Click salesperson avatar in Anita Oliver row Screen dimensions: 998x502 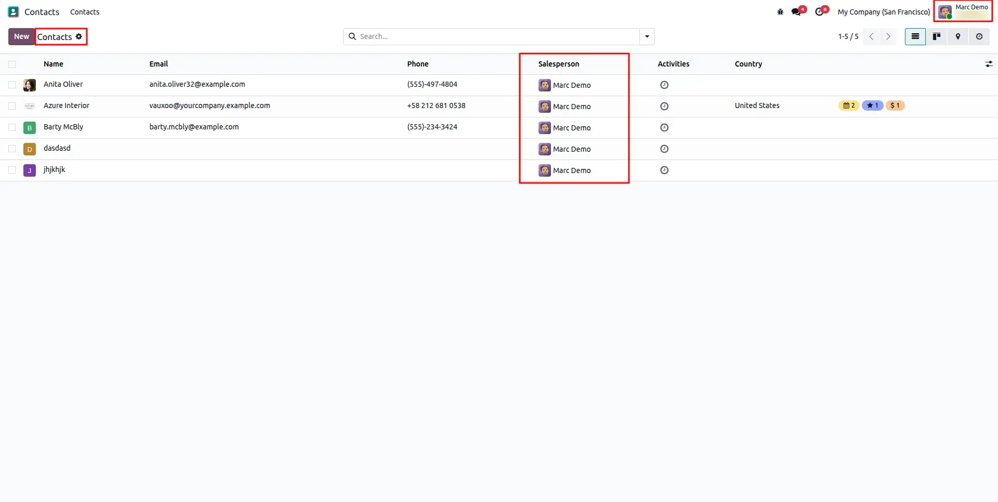point(544,85)
